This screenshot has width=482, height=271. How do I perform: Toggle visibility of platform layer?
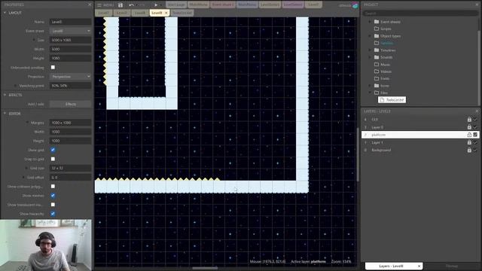coord(475,135)
